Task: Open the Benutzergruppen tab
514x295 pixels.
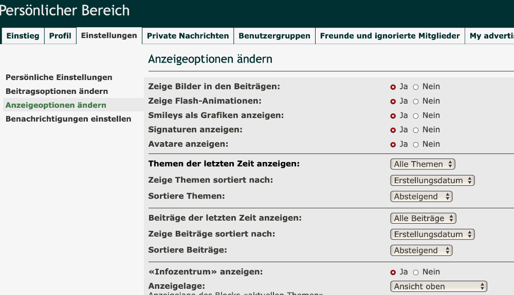Action: click(274, 36)
